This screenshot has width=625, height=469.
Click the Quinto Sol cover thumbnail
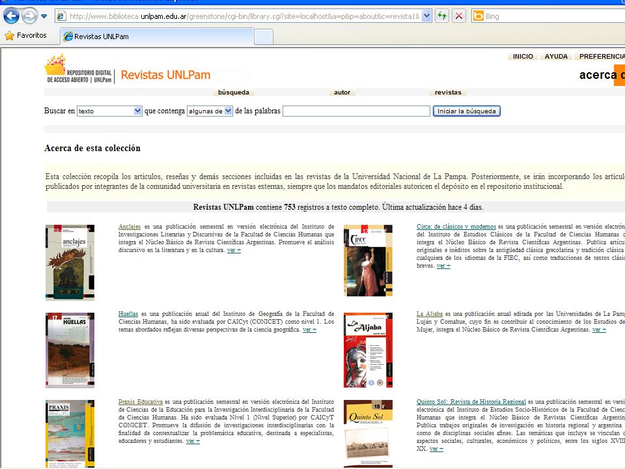pyautogui.click(x=368, y=434)
